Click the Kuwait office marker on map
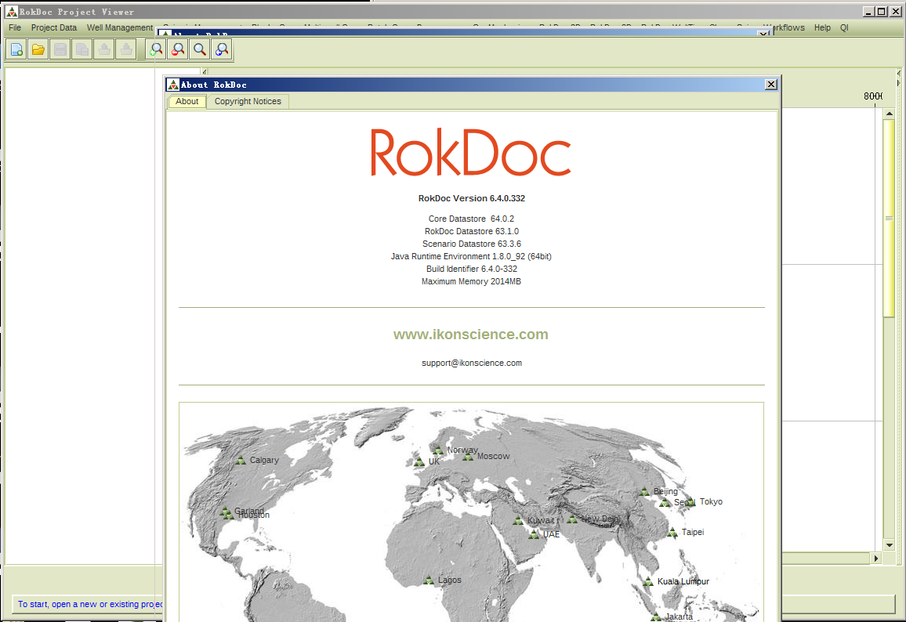Image resolution: width=906 pixels, height=622 pixels. [x=518, y=521]
